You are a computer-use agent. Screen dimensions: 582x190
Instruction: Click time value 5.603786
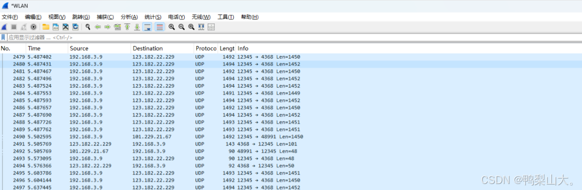pyautogui.click(x=40, y=173)
